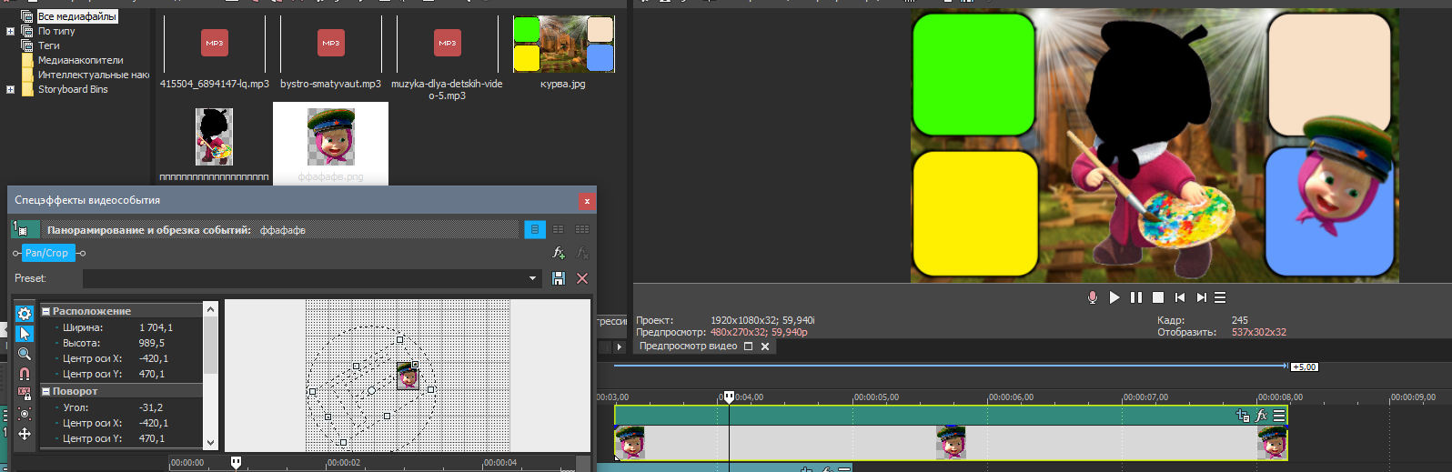The image size is (1452, 472).
Task: Save the Pan/Crop preset
Action: click(559, 278)
